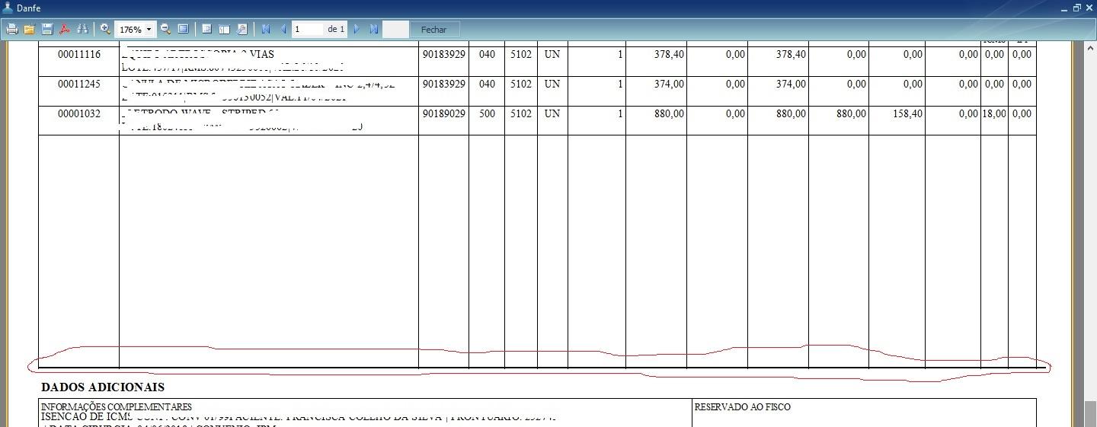Click the vertical scrollbar thumb

click(1090, 413)
